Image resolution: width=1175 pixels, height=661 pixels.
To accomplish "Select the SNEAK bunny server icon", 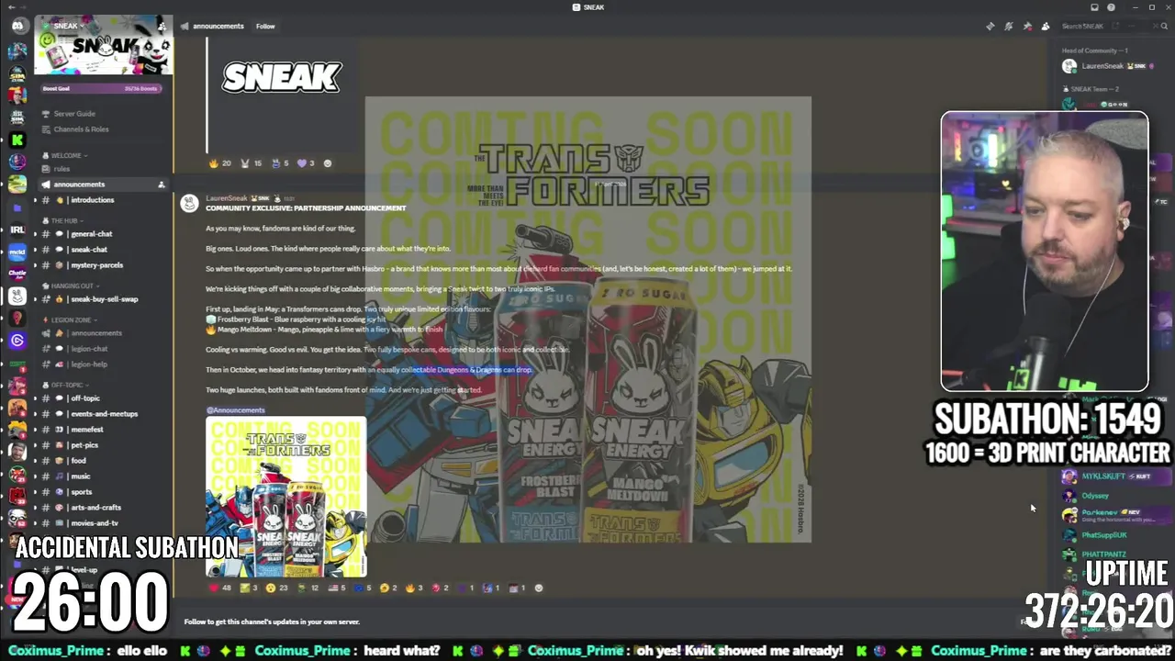I will click(x=17, y=296).
